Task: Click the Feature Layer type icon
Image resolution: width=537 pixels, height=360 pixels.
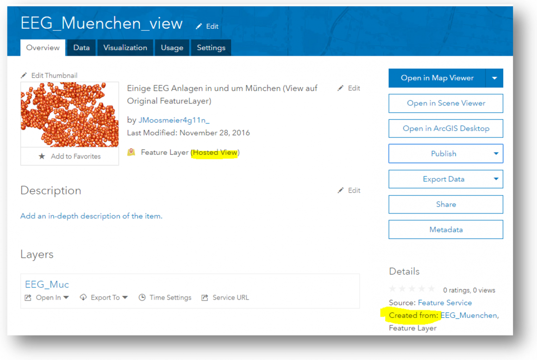Action: 131,152
